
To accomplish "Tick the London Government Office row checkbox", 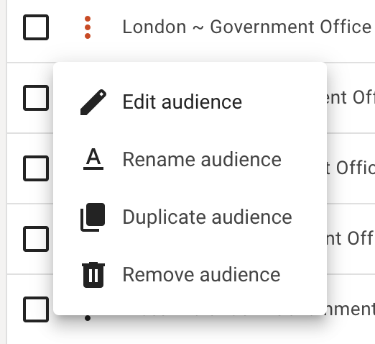I will tap(36, 27).
